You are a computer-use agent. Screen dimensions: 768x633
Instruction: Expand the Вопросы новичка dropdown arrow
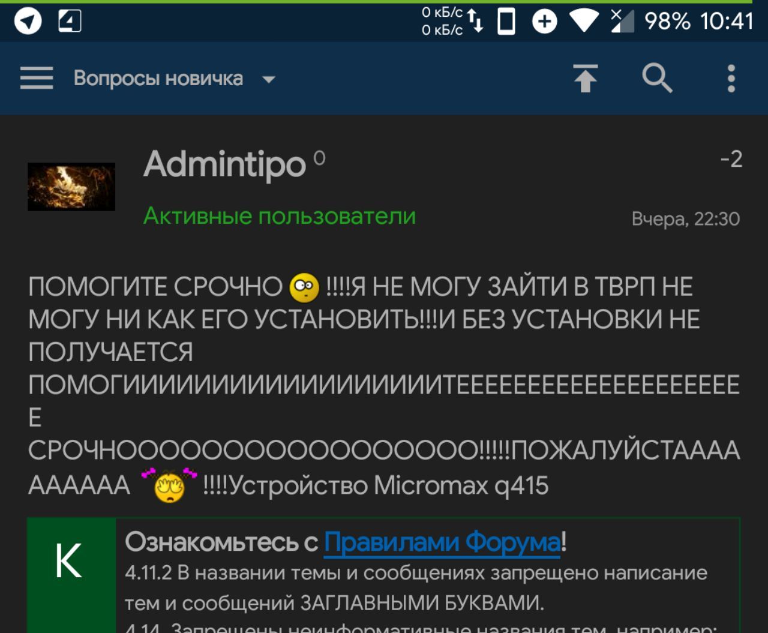269,79
